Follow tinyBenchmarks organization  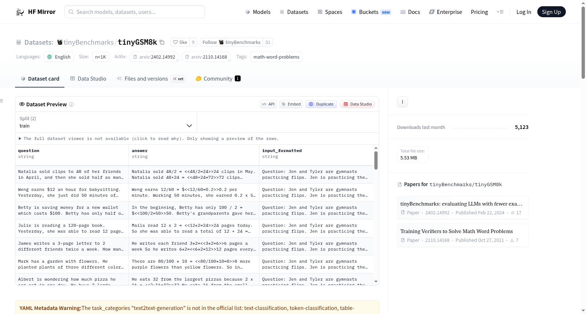point(231,42)
